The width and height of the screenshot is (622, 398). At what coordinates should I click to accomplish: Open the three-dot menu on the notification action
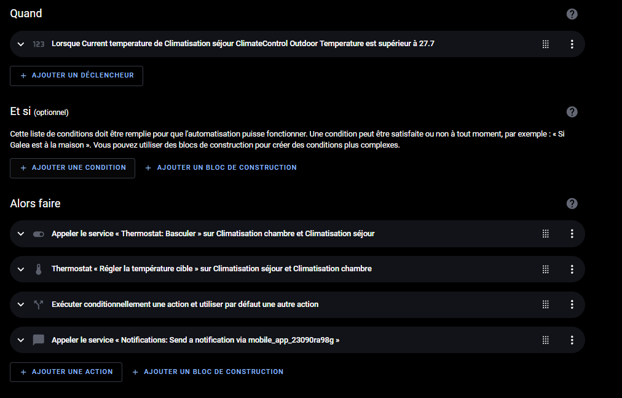572,340
